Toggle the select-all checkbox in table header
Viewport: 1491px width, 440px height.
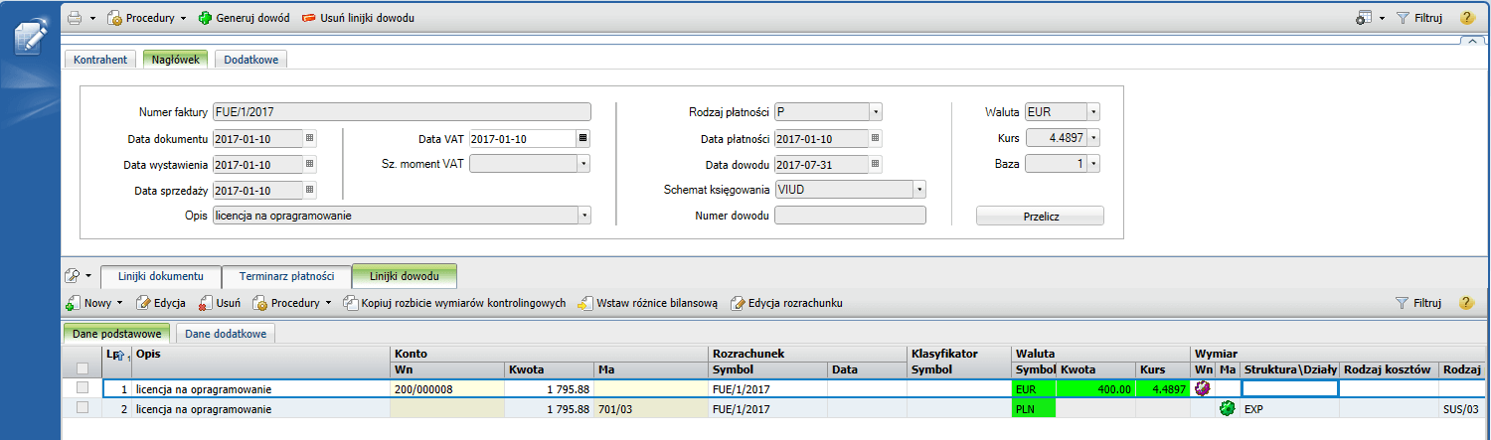83,369
